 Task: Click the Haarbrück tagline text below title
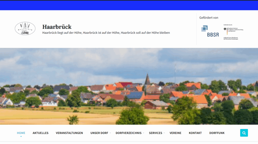106,33
